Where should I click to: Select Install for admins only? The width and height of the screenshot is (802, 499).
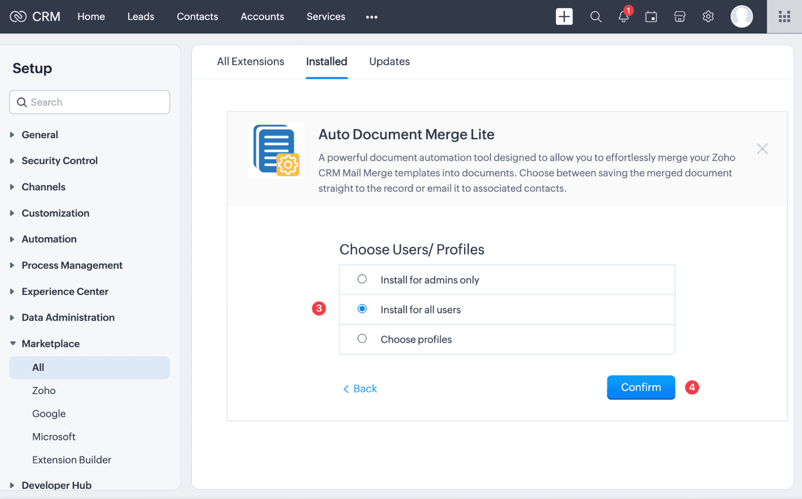point(362,279)
